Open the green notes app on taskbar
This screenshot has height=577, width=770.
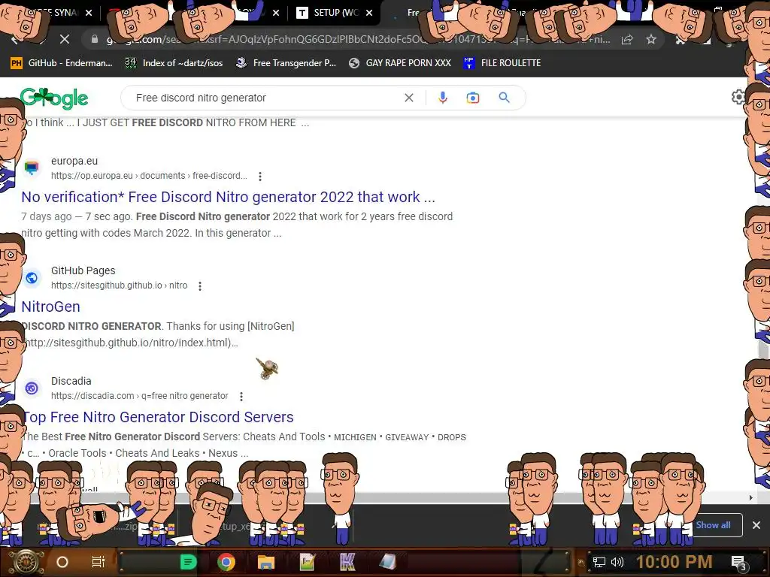188,562
